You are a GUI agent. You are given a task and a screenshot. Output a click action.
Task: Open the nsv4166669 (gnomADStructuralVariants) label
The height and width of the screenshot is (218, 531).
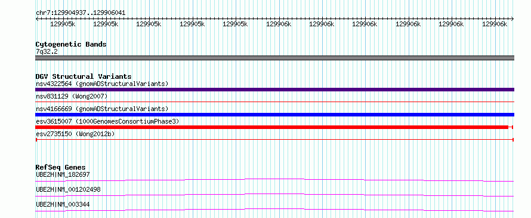102,109
